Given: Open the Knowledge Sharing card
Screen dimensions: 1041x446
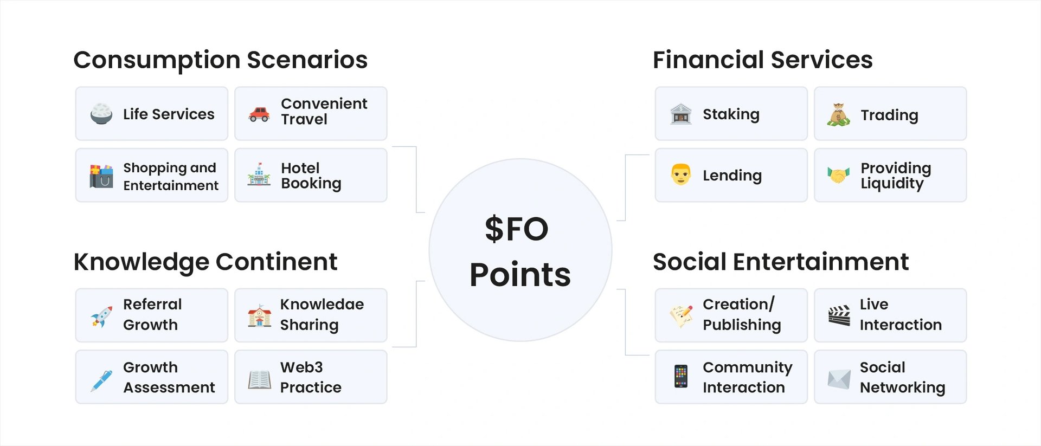Looking at the screenshot, I should pyautogui.click(x=311, y=315).
